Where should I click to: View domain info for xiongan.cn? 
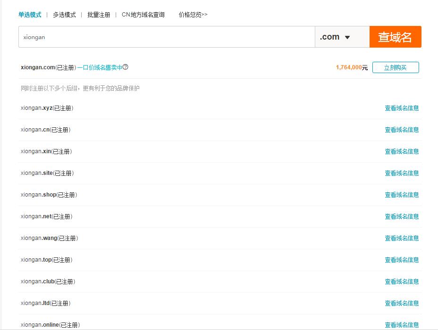402,130
